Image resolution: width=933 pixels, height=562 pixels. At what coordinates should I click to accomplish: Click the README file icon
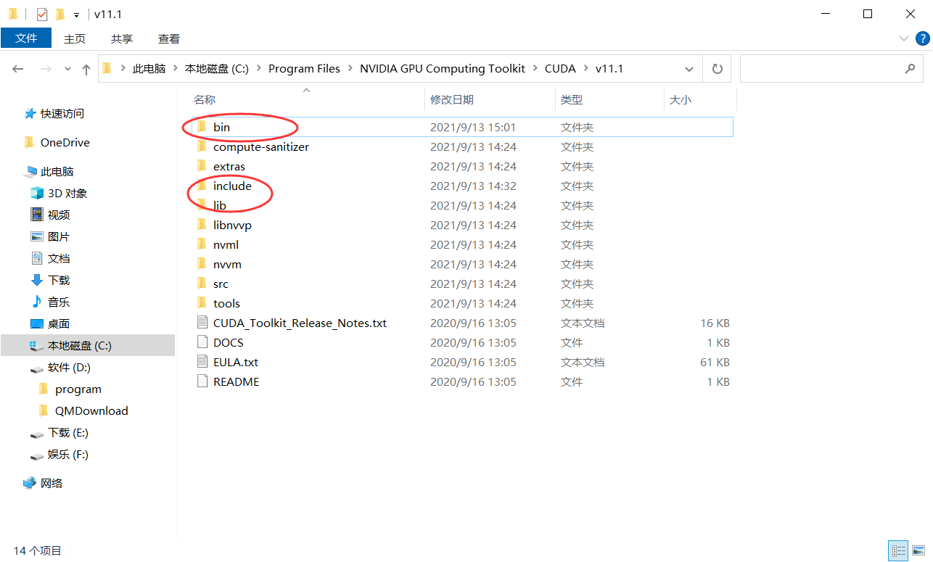pyautogui.click(x=202, y=381)
